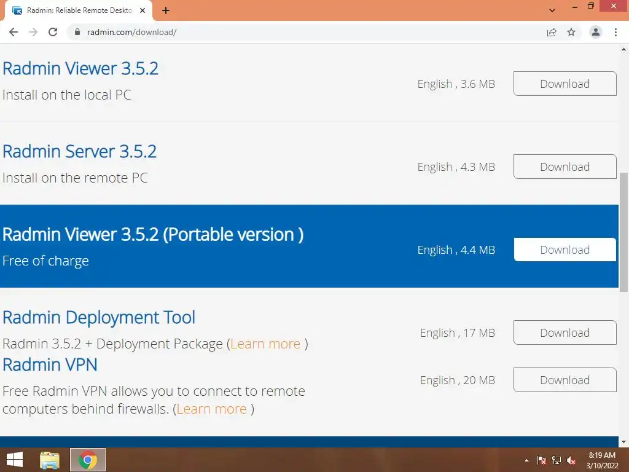Share this page using the share icon

coord(552,32)
